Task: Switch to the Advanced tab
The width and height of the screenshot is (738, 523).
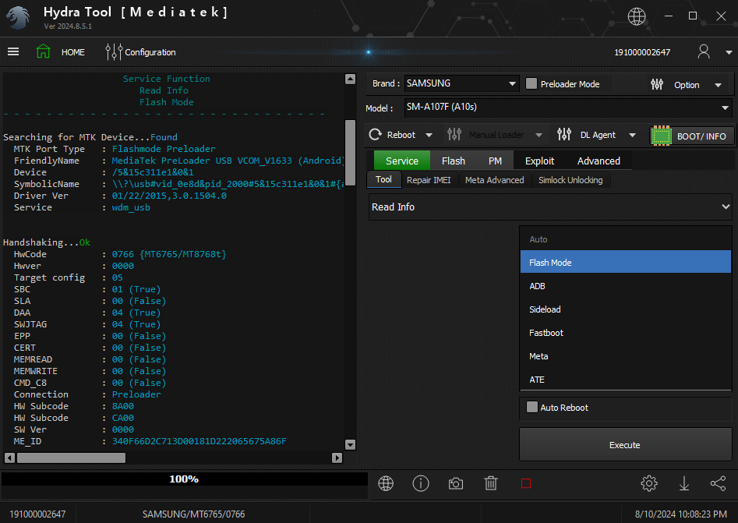Action: 599,161
